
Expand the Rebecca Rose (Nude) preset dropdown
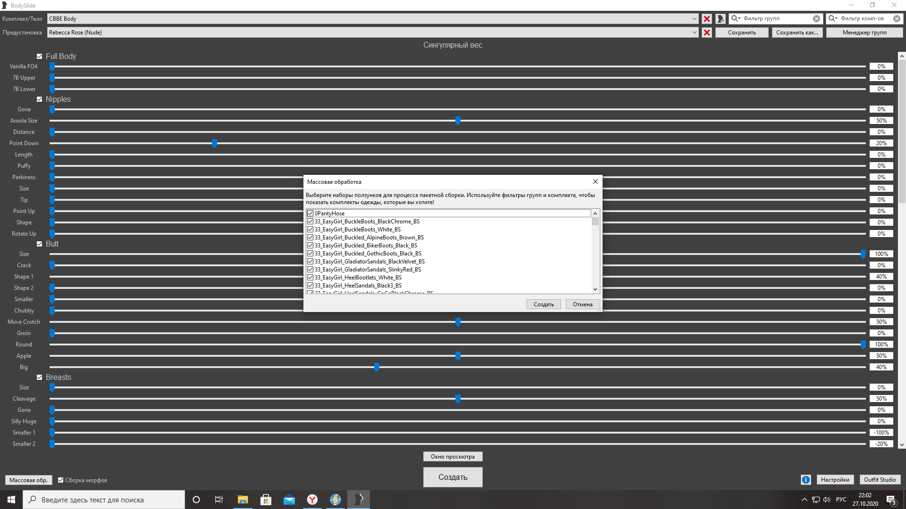pos(694,33)
